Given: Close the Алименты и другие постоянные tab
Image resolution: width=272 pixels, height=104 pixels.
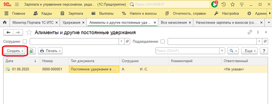Looking at the screenshot, I should pyautogui.click(x=155, y=22).
